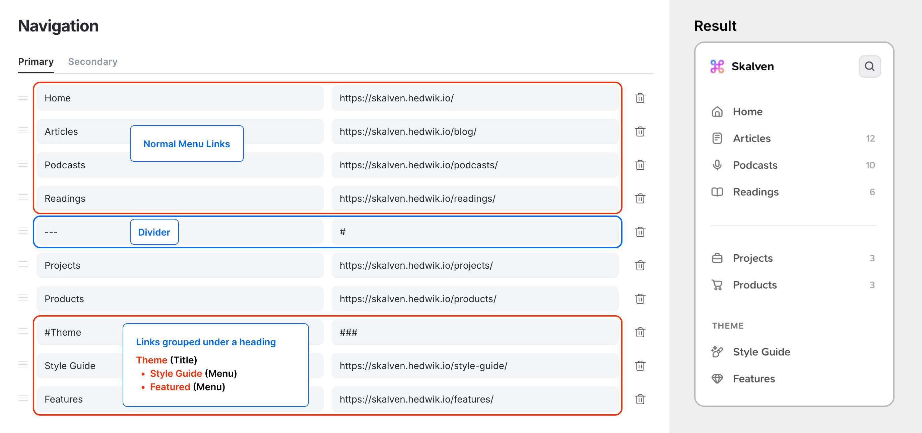This screenshot has width=922, height=433.
Task: Click the Skalven command logo
Action: (x=717, y=66)
